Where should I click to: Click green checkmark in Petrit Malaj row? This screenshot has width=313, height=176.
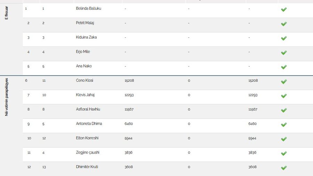[x=284, y=24]
